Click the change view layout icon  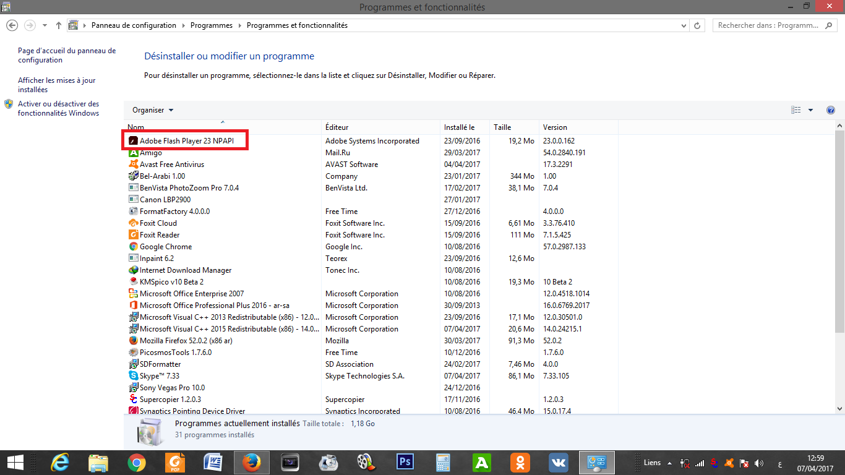pos(796,110)
